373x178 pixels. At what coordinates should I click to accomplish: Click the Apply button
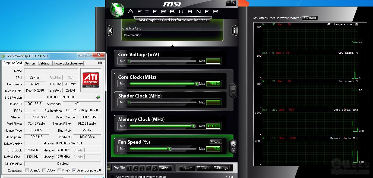[x=187, y=168]
